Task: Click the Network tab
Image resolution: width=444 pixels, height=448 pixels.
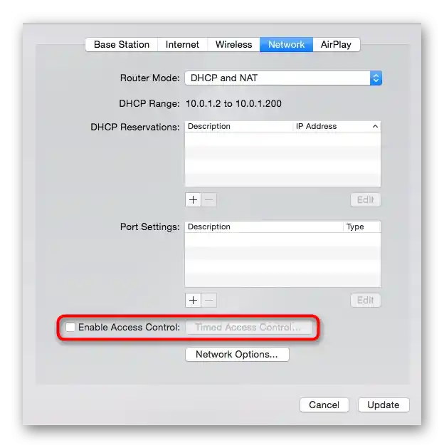Action: click(x=286, y=45)
